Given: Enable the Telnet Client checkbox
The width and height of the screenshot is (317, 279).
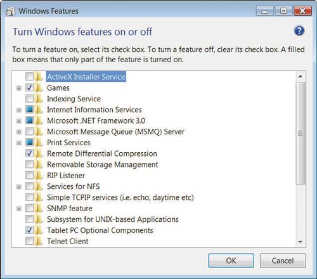Looking at the screenshot, I should pos(29,241).
